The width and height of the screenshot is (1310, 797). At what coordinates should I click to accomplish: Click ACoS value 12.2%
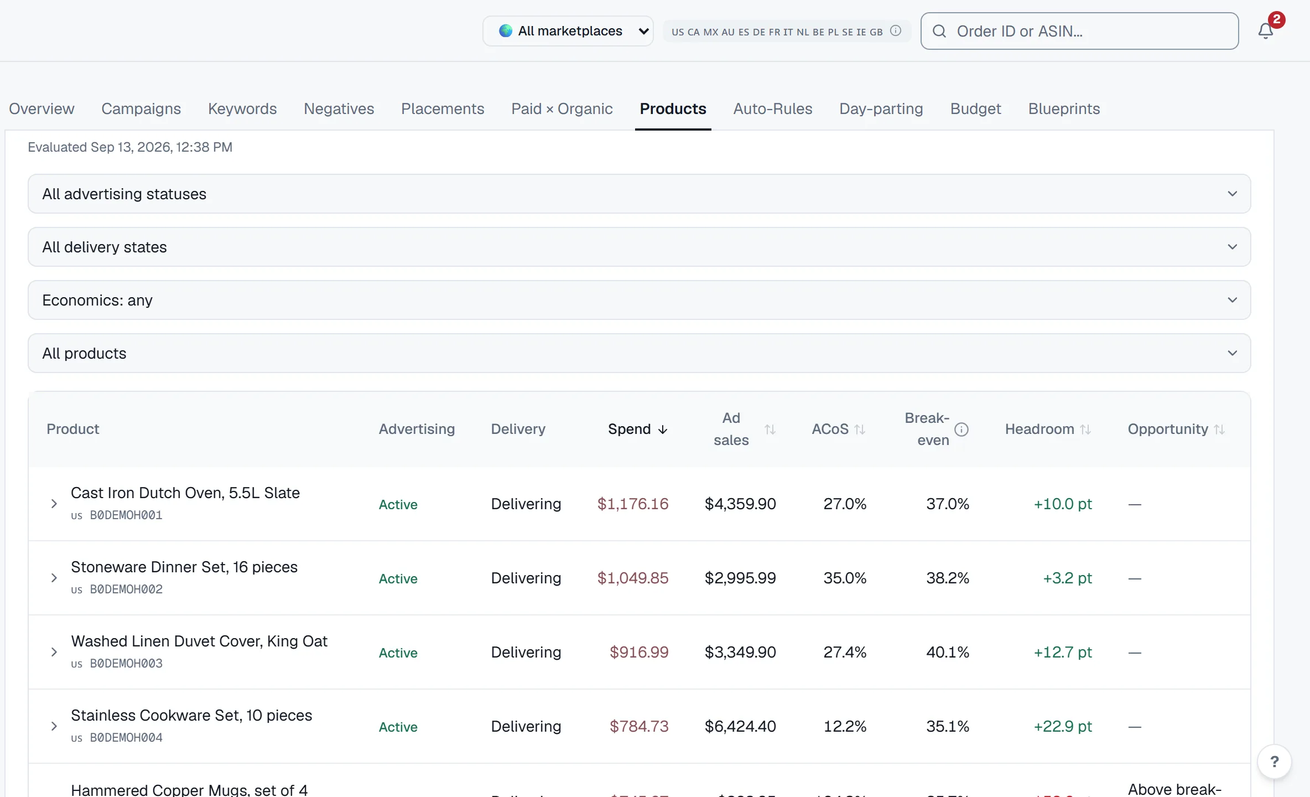[x=845, y=726]
